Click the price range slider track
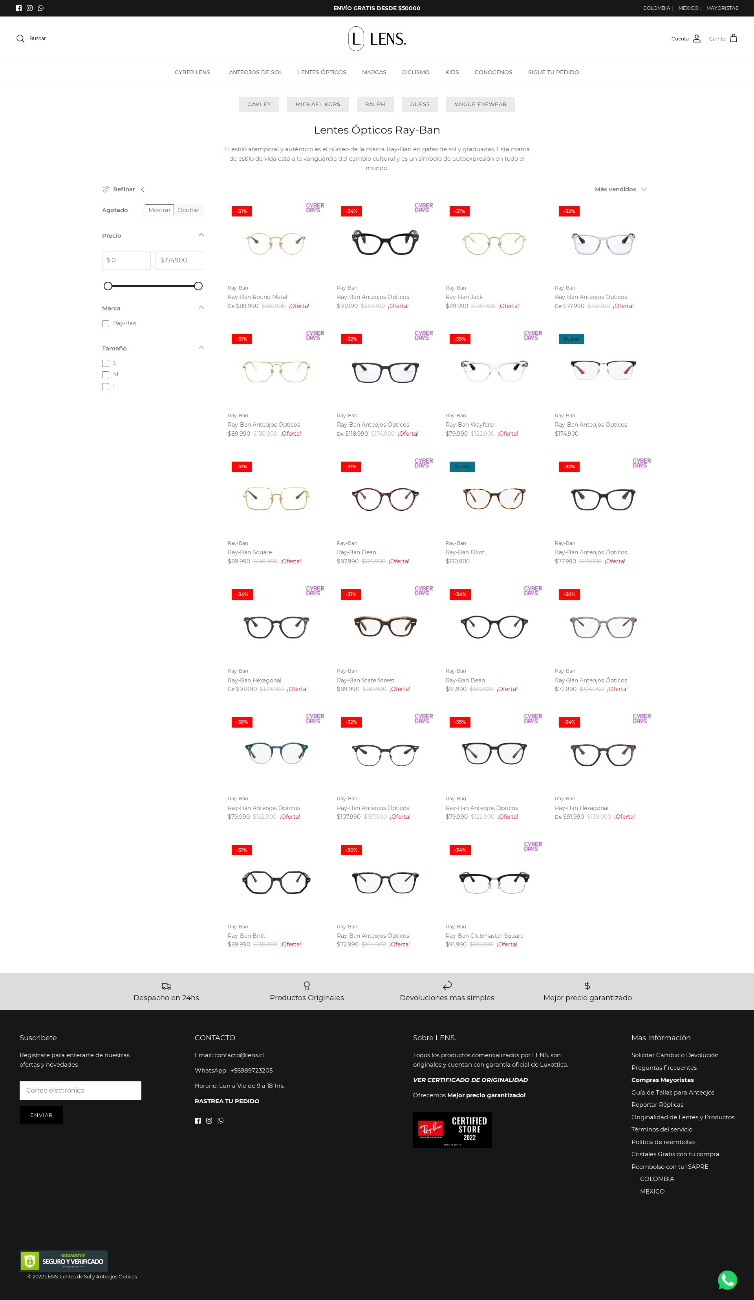 [153, 286]
